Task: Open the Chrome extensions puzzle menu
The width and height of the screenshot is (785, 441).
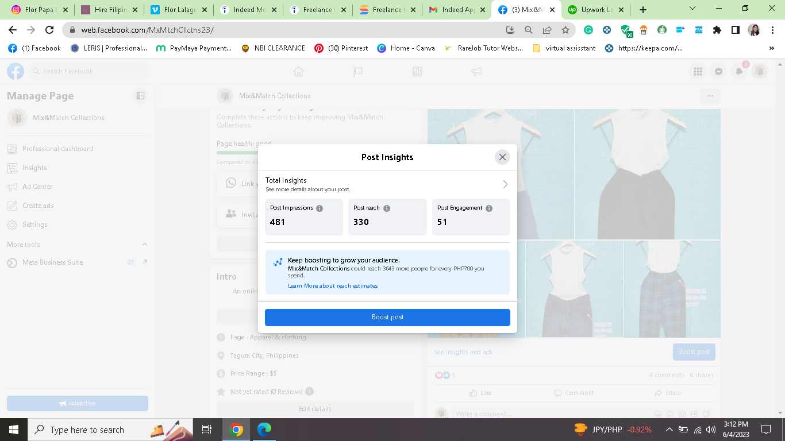Action: click(x=717, y=30)
